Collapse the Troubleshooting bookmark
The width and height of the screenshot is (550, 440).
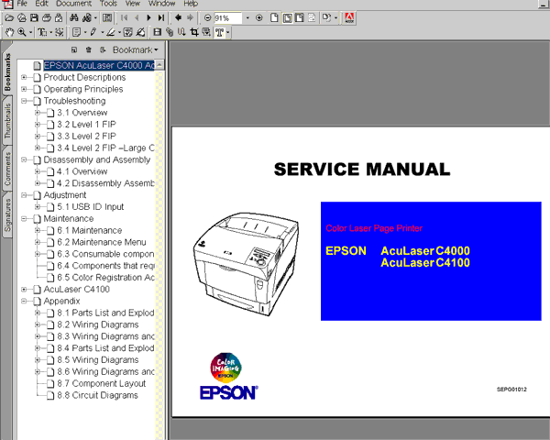click(x=24, y=101)
